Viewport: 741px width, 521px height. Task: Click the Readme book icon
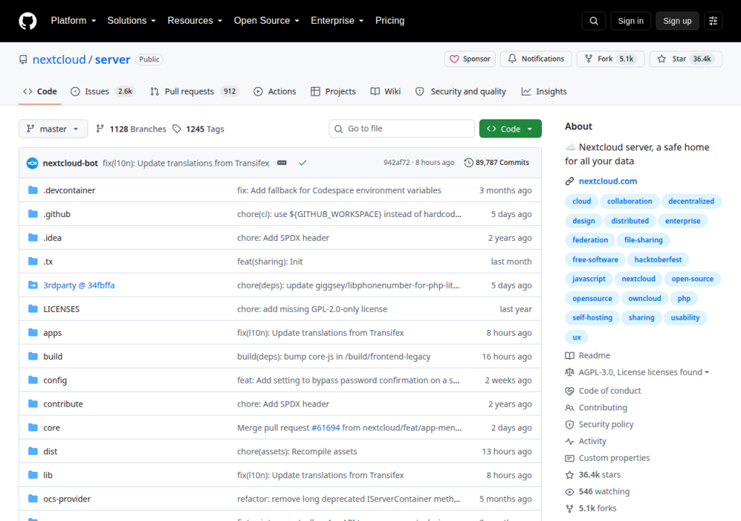(x=569, y=355)
